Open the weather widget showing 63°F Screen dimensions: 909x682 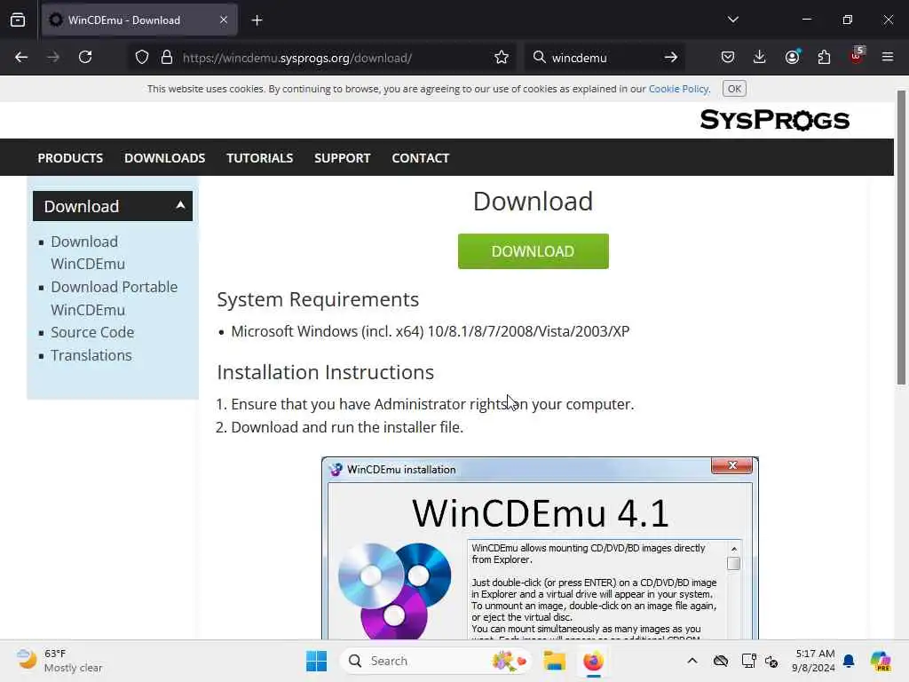pyautogui.click(x=59, y=661)
